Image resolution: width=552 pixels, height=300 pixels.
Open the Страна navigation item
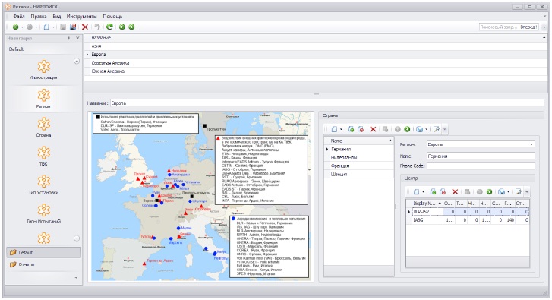click(x=43, y=128)
